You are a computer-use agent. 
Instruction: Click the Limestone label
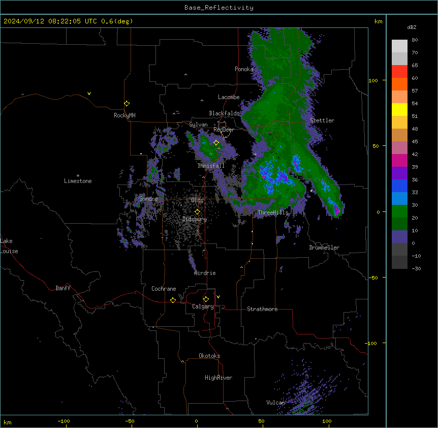click(x=78, y=181)
